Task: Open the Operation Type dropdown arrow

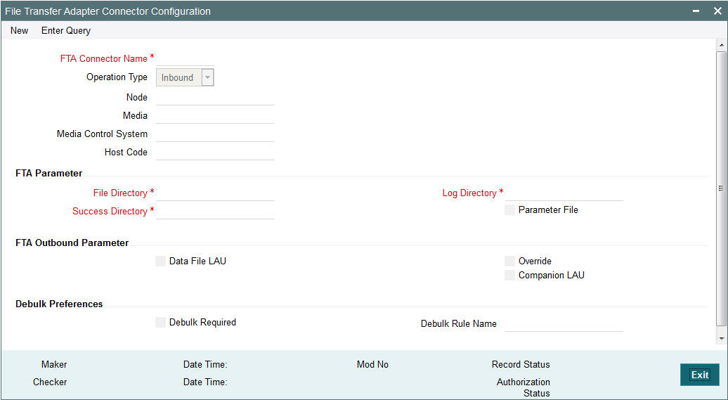Action: (x=207, y=77)
